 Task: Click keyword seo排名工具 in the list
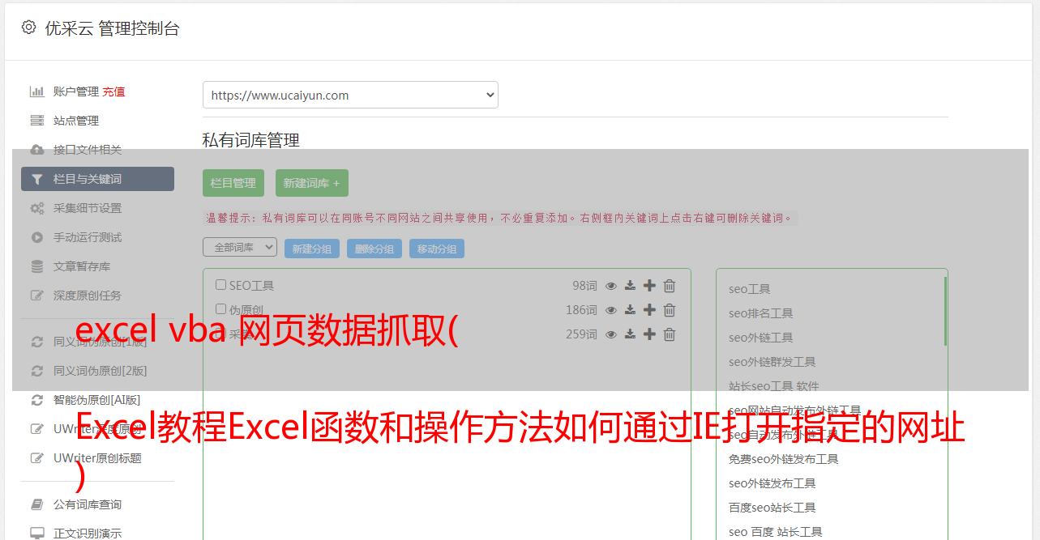pyautogui.click(x=761, y=313)
